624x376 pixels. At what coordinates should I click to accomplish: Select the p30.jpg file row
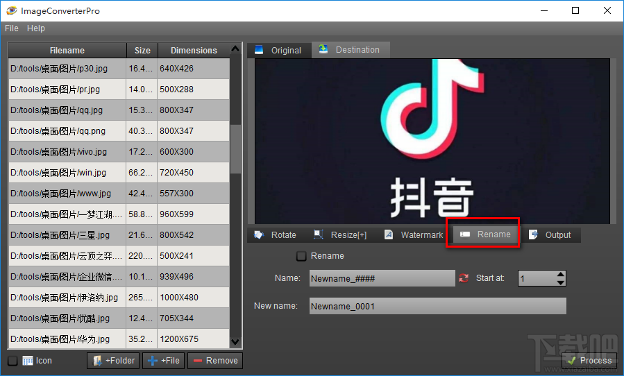tap(119, 69)
